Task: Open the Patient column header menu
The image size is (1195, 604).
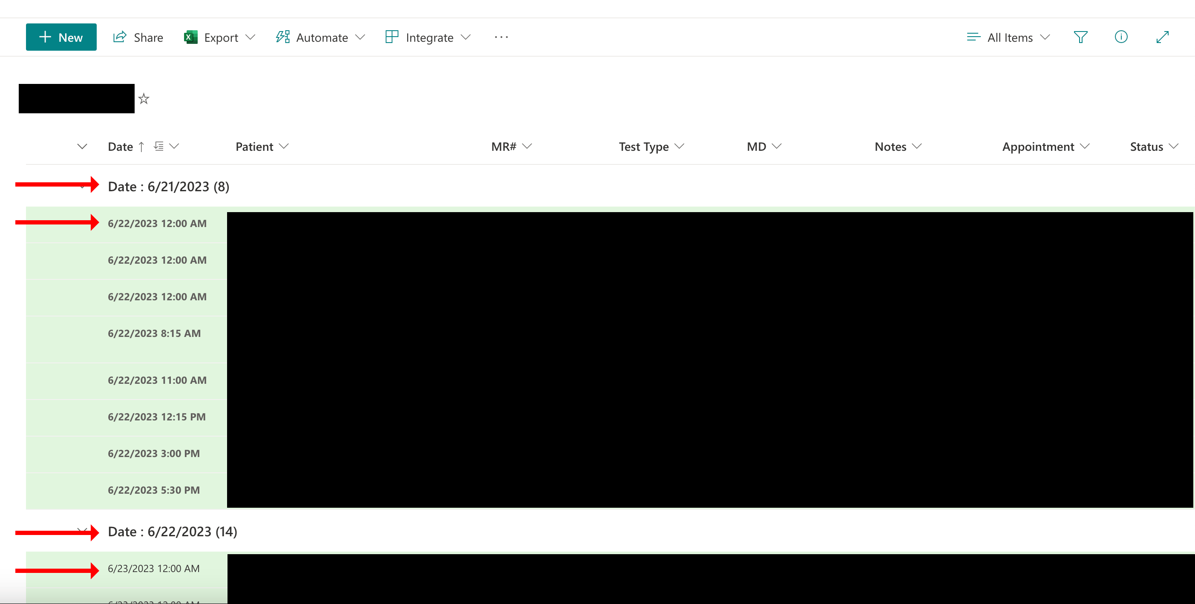Action: tap(262, 147)
